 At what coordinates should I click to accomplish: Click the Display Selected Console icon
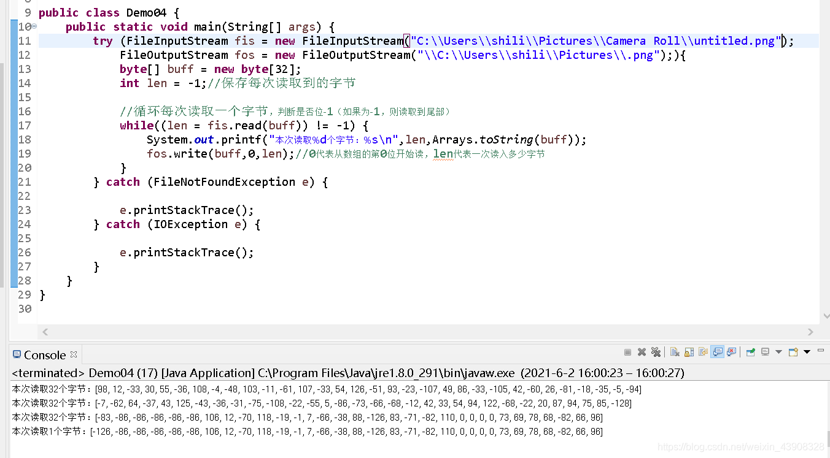coord(765,352)
